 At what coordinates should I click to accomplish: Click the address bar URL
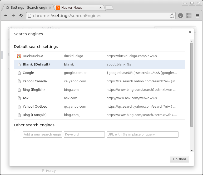tap(67, 16)
